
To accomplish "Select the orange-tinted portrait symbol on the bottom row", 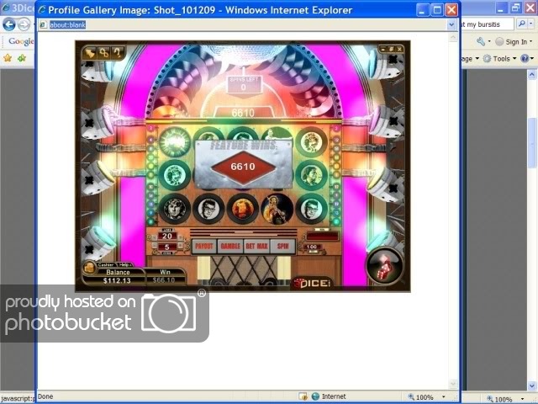I will click(243, 208).
